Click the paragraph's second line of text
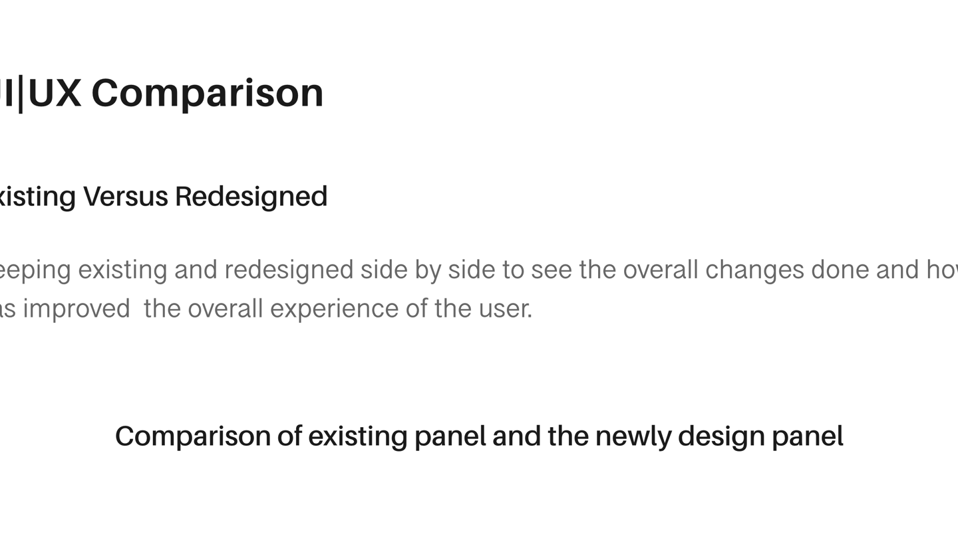This screenshot has height=538, width=958. tap(266, 309)
